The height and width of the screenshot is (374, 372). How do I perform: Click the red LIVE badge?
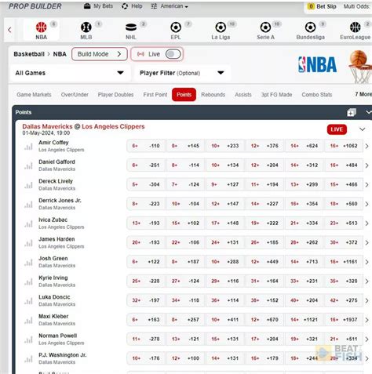point(337,129)
